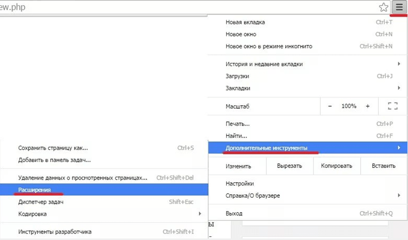The width and height of the screenshot is (408, 240).
Task: Increase zoom with the plus button
Action: pyautogui.click(x=368, y=106)
